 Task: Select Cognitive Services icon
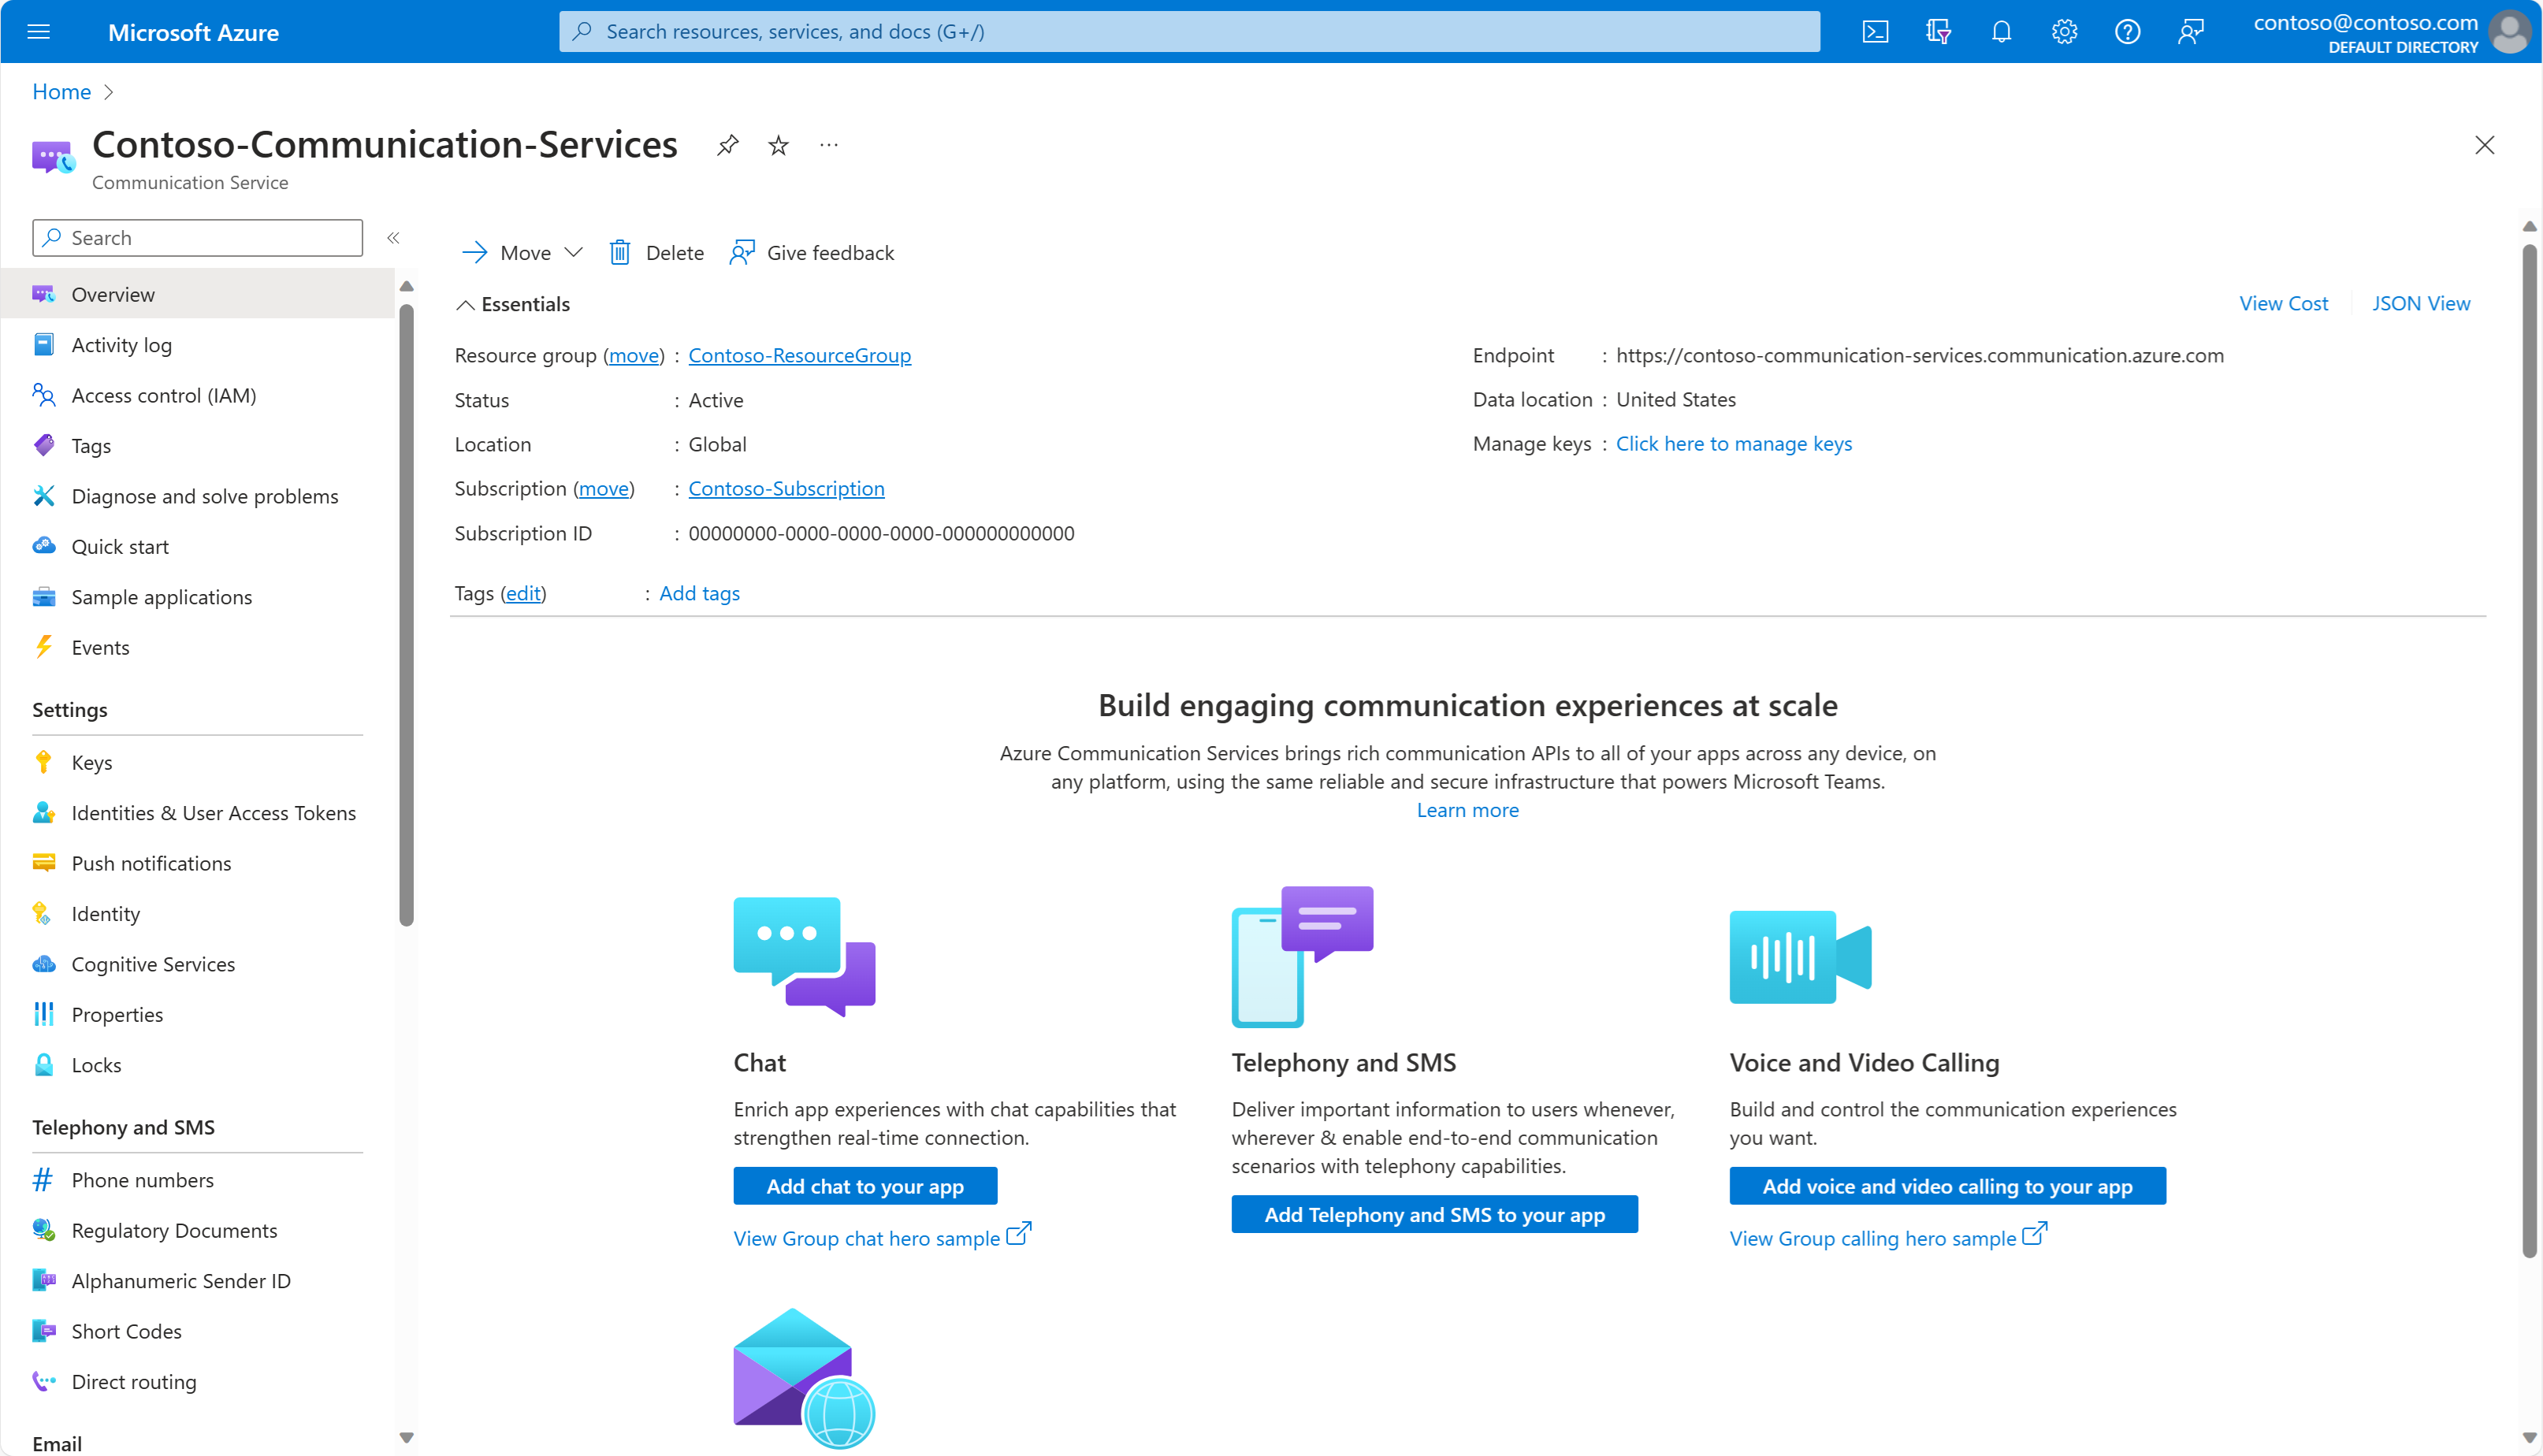coord(42,962)
